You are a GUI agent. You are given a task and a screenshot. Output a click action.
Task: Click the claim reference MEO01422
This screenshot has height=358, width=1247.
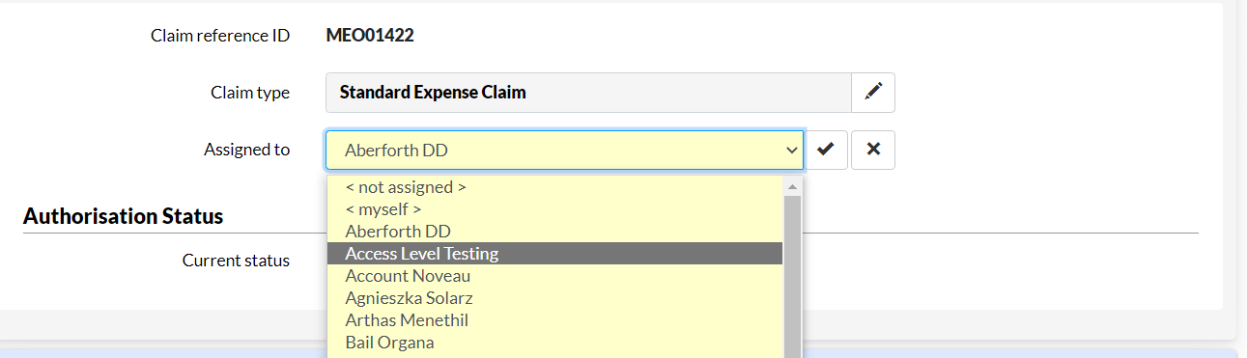pos(370,37)
